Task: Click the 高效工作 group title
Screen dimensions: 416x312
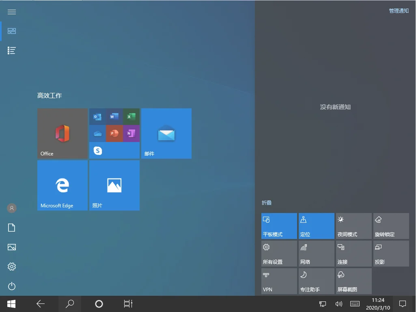Action: point(50,95)
